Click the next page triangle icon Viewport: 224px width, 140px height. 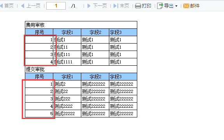pyautogui.click(x=89, y=6)
